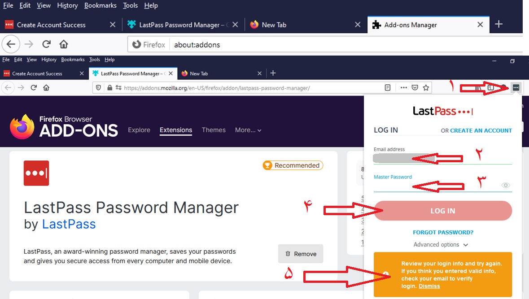Click forward arrow in outer Firefox window

[x=29, y=44]
